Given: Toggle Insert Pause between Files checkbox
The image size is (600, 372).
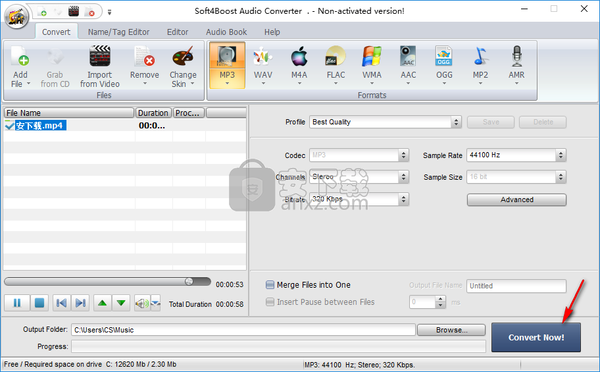Looking at the screenshot, I should [x=270, y=302].
